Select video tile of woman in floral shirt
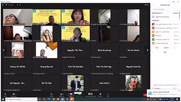Viewport: 181px width, 102px height. 76,17
